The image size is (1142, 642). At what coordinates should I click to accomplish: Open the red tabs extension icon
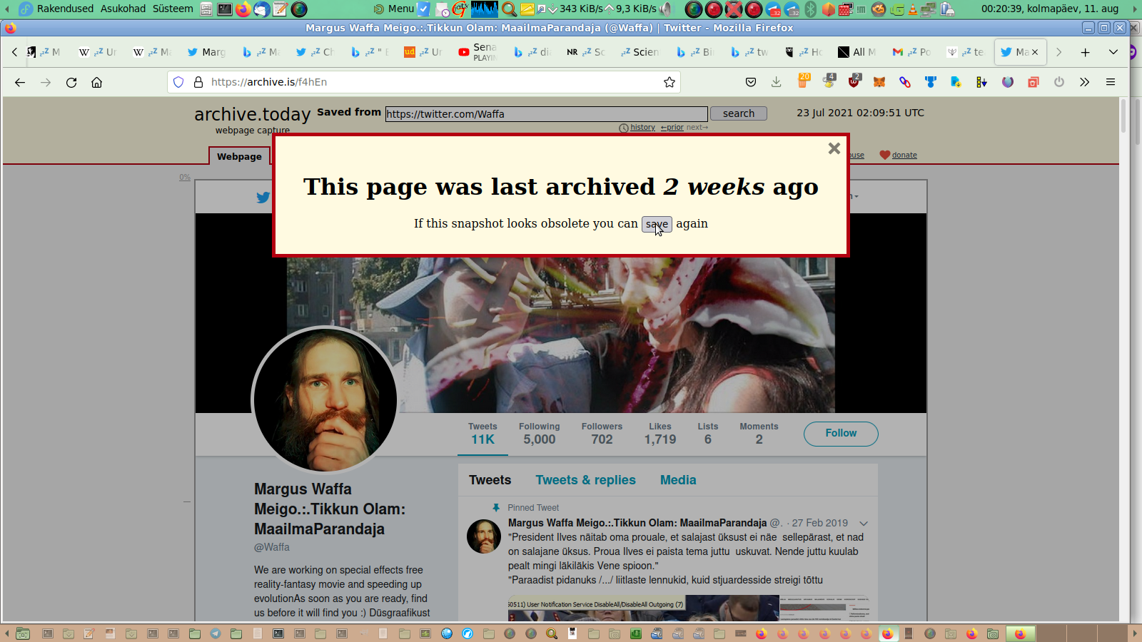point(1034,82)
